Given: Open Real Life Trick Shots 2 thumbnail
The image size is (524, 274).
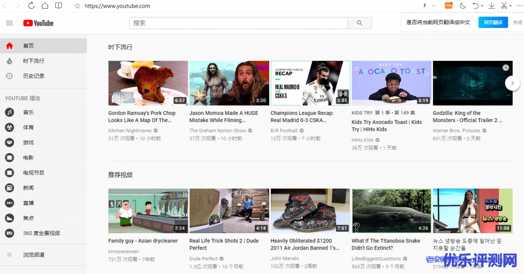Looking at the screenshot, I should pyautogui.click(x=229, y=211).
